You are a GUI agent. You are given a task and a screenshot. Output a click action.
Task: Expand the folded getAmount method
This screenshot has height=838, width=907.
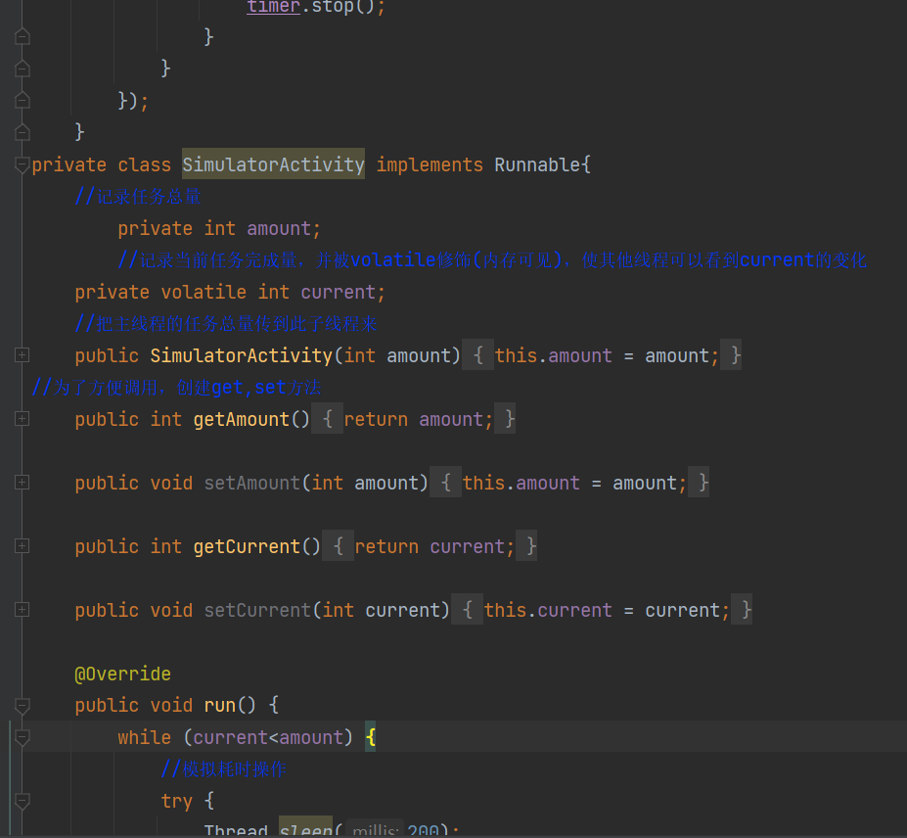coord(22,419)
